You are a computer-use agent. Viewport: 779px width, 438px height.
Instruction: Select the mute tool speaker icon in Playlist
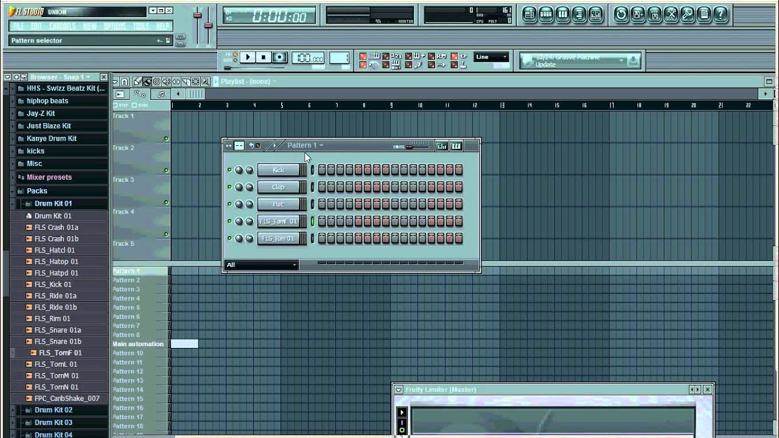166,82
